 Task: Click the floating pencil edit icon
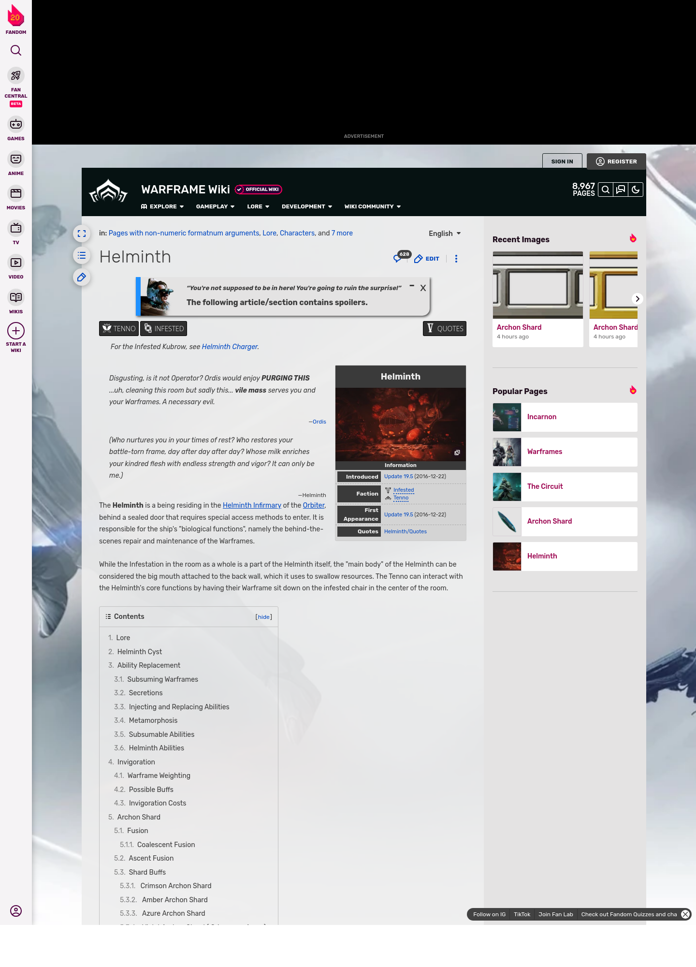pyautogui.click(x=82, y=277)
